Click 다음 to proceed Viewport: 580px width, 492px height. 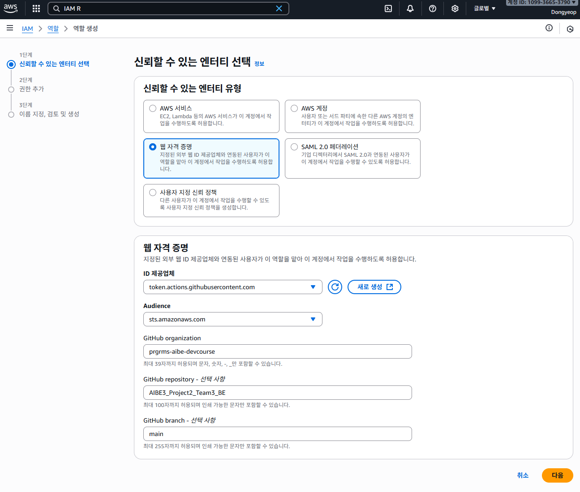[558, 475]
